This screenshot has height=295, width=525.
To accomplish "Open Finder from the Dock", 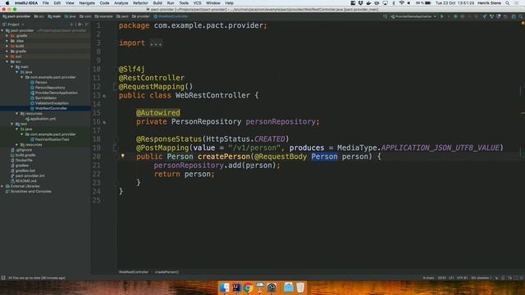I will click(224, 288).
